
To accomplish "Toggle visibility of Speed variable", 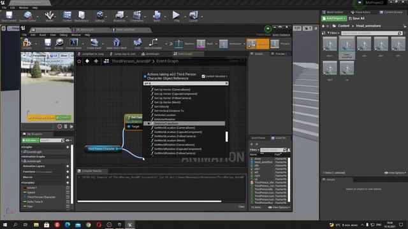I will click(x=68, y=192).
